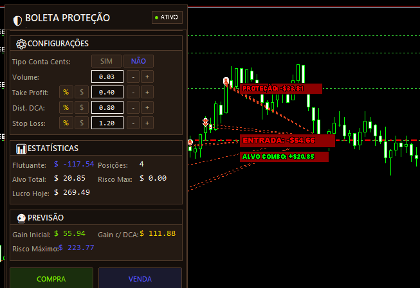Click the ESTATÍSTICAS section header text
Viewport: 420px width, 288px height.
tap(53, 148)
